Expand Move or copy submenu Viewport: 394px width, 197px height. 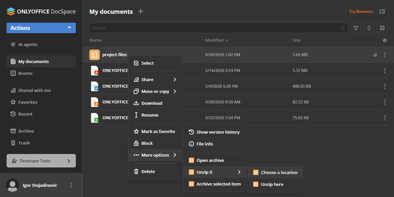coord(155,91)
